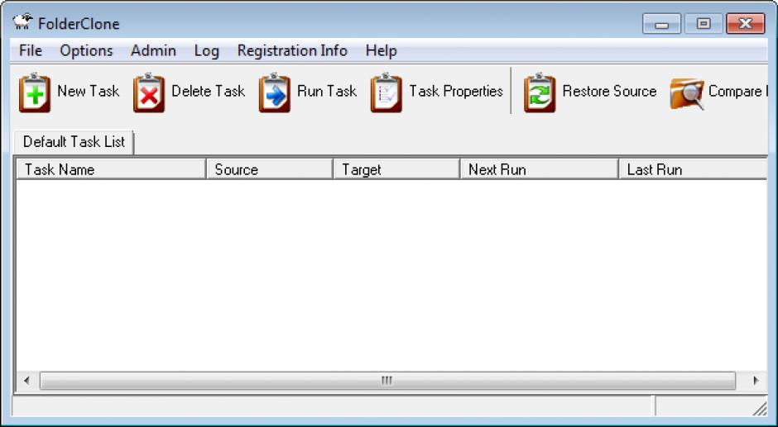This screenshot has width=778, height=427.
Task: Sort by the Next Run column header
Action: [540, 169]
